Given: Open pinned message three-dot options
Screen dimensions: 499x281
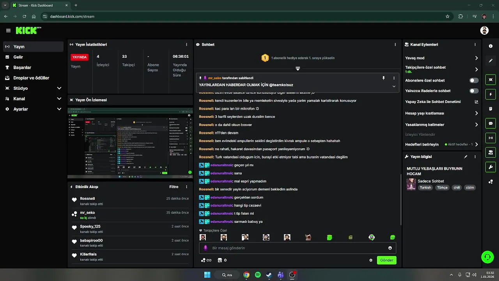Looking at the screenshot, I should [x=394, y=78].
